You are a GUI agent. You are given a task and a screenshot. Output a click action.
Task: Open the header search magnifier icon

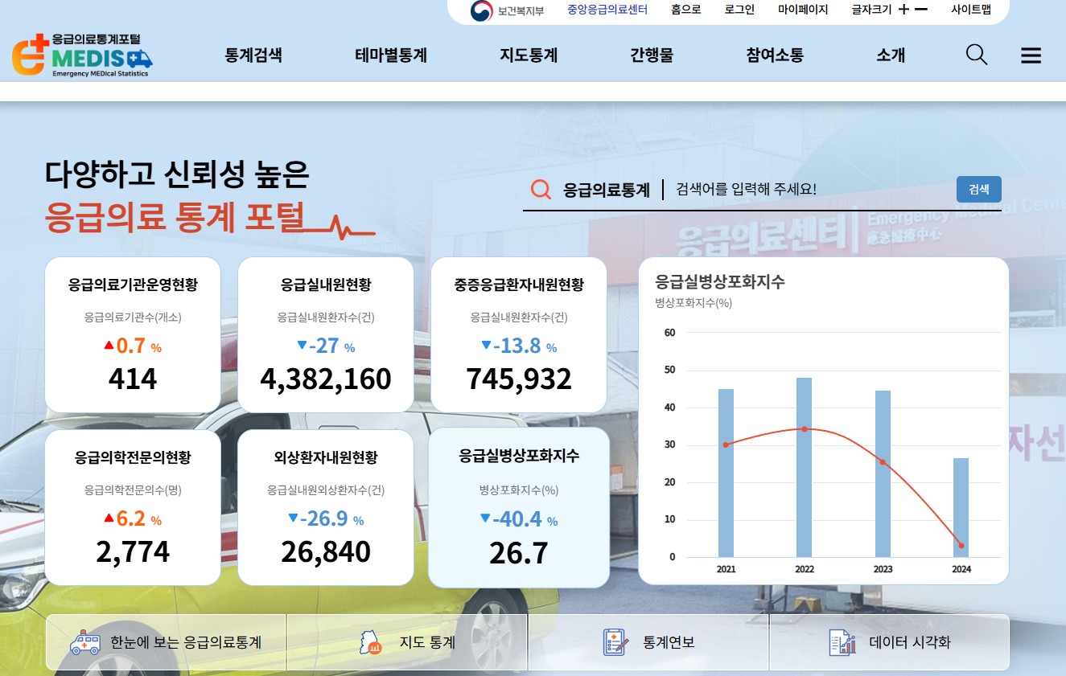coord(976,55)
